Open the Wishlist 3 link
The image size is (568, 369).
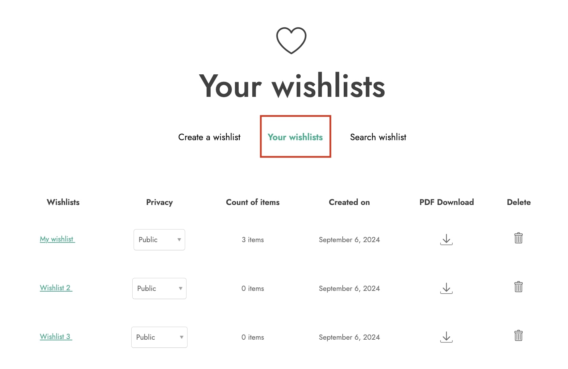pyautogui.click(x=56, y=337)
